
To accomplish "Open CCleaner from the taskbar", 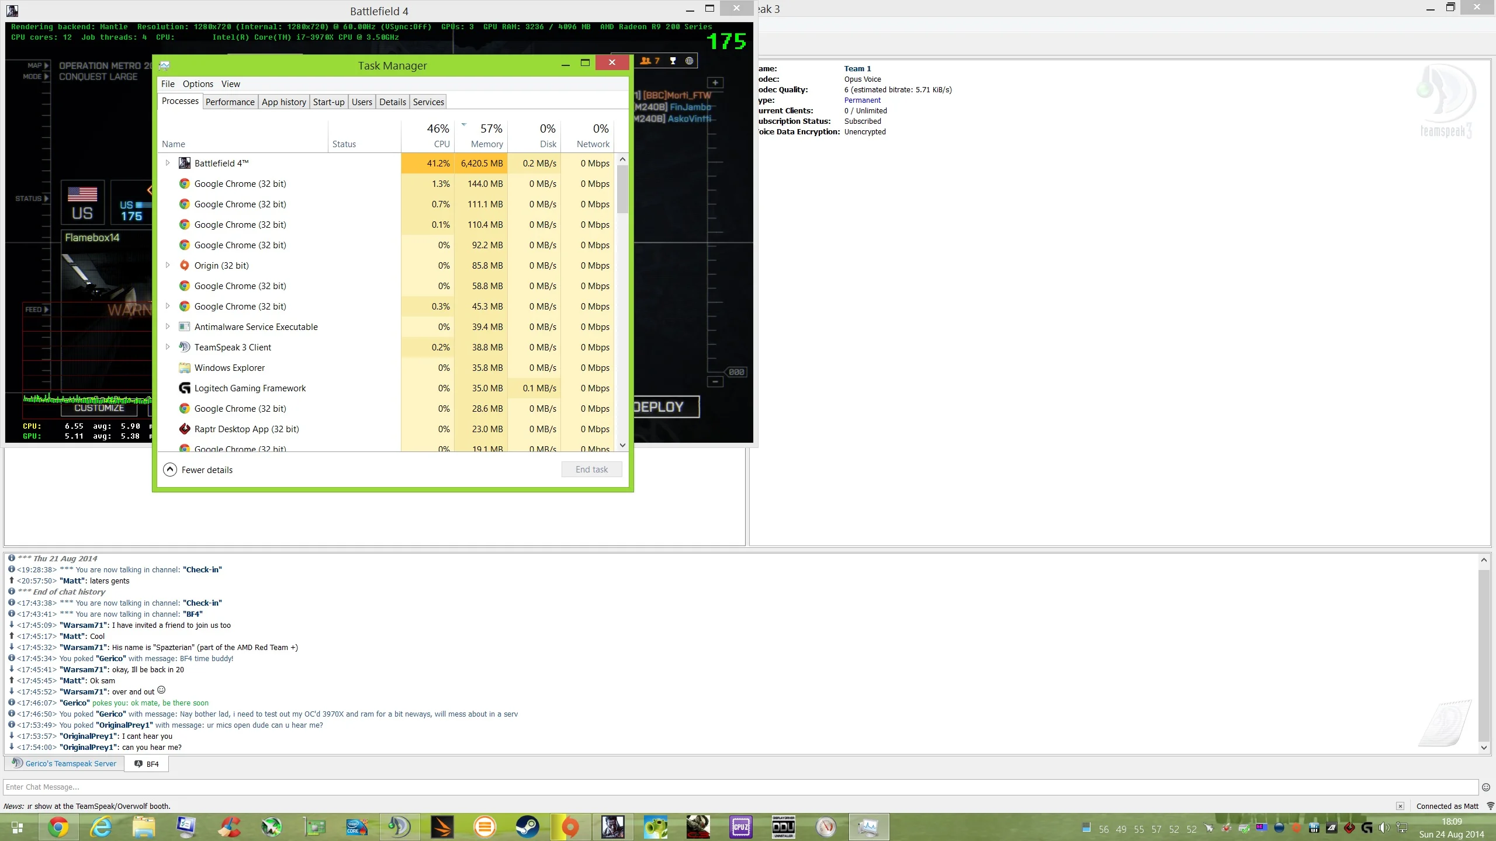I will pos(229,827).
